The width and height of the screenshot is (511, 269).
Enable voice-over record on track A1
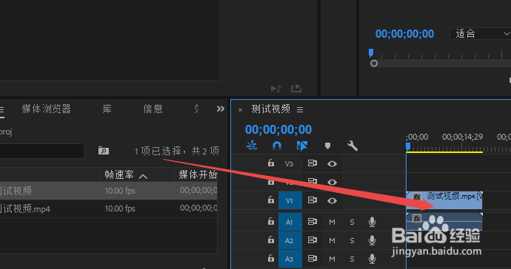click(x=372, y=222)
